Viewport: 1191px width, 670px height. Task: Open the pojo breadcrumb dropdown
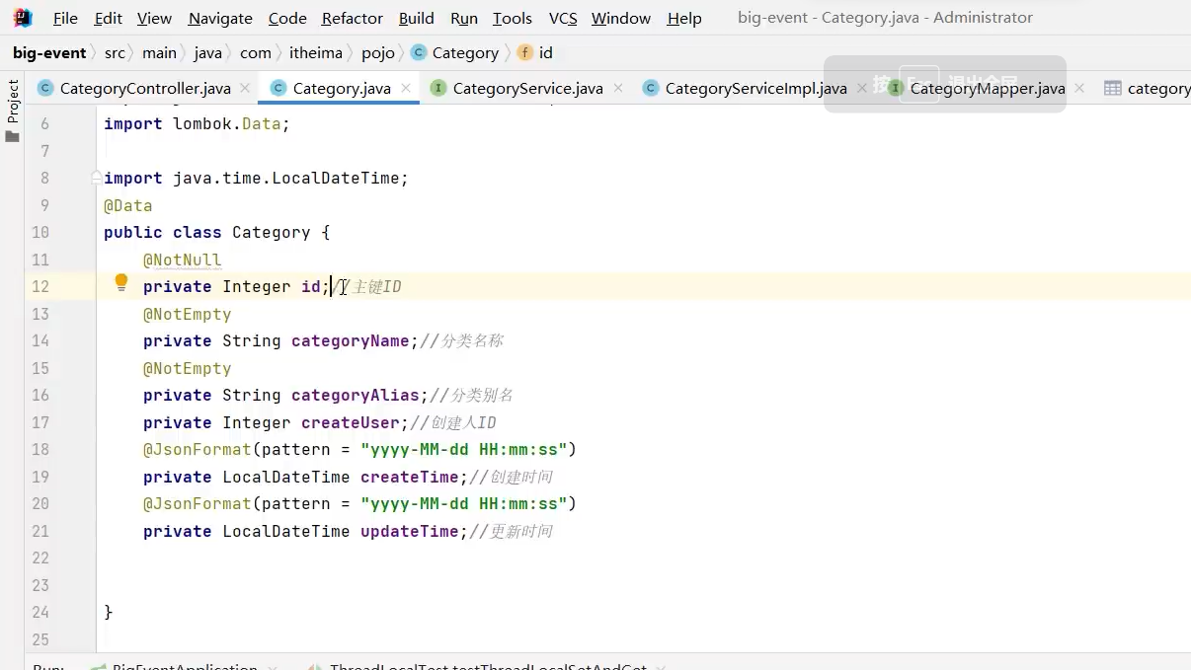[x=378, y=52]
